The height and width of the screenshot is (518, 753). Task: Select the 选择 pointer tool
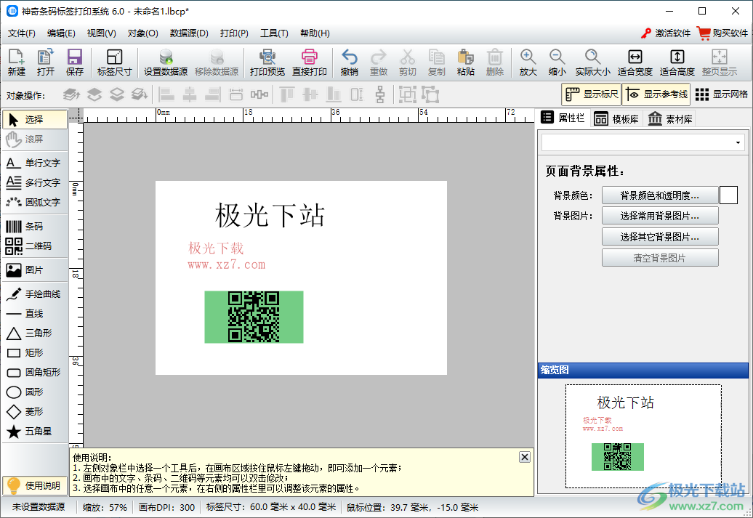pos(35,120)
